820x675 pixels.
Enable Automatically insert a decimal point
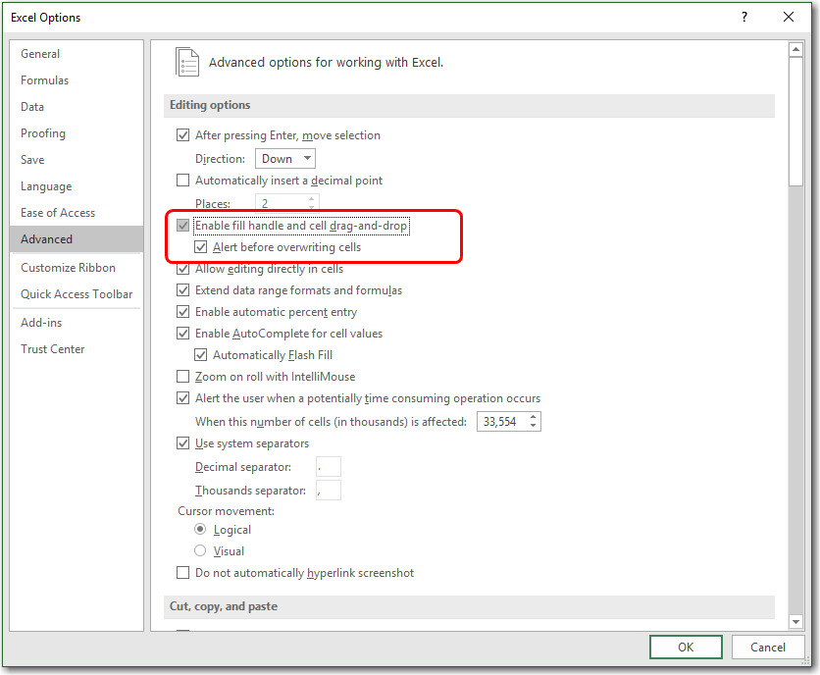tap(182, 181)
